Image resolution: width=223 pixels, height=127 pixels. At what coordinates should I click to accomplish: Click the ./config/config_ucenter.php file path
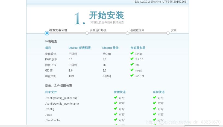(62, 104)
